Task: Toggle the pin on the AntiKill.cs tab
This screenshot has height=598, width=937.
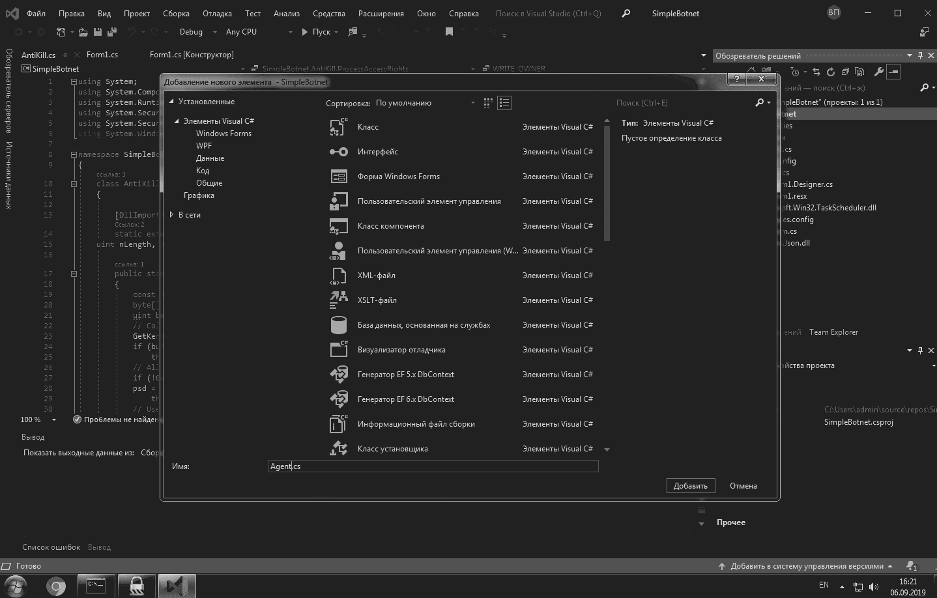Action: (x=65, y=55)
